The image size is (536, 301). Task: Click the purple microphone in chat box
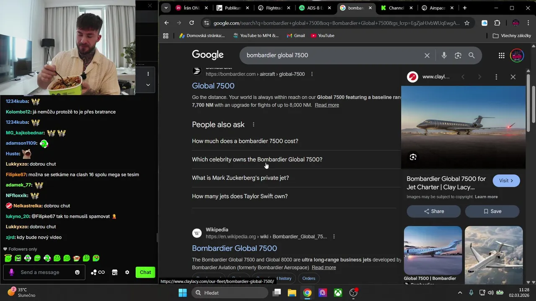click(11, 272)
